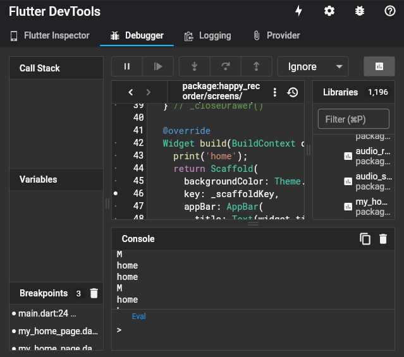Viewport: 404px width, 357px height.
Task: Click the Libraries filter field
Action: click(x=353, y=119)
